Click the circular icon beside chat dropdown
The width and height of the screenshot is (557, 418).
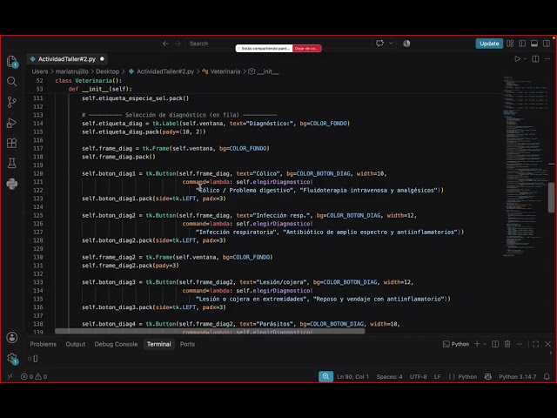tap(406, 44)
